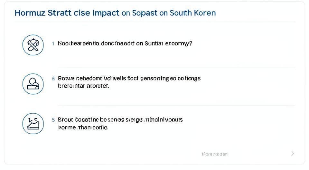
Task: Click the chart icon in the third row
Action: click(x=33, y=124)
